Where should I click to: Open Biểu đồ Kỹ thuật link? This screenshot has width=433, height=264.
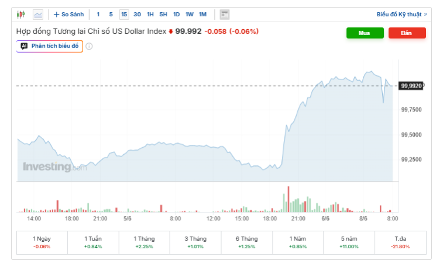click(402, 15)
